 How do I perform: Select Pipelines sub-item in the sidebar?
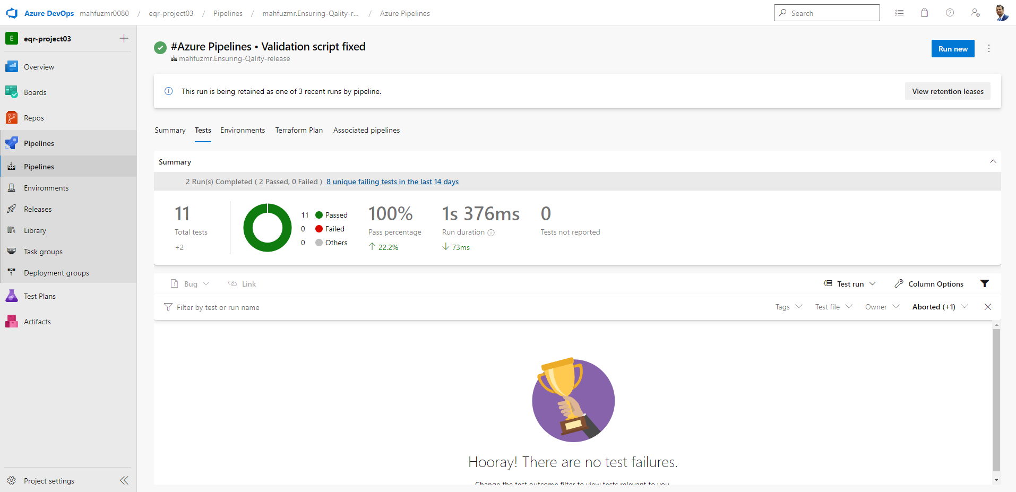(68, 167)
